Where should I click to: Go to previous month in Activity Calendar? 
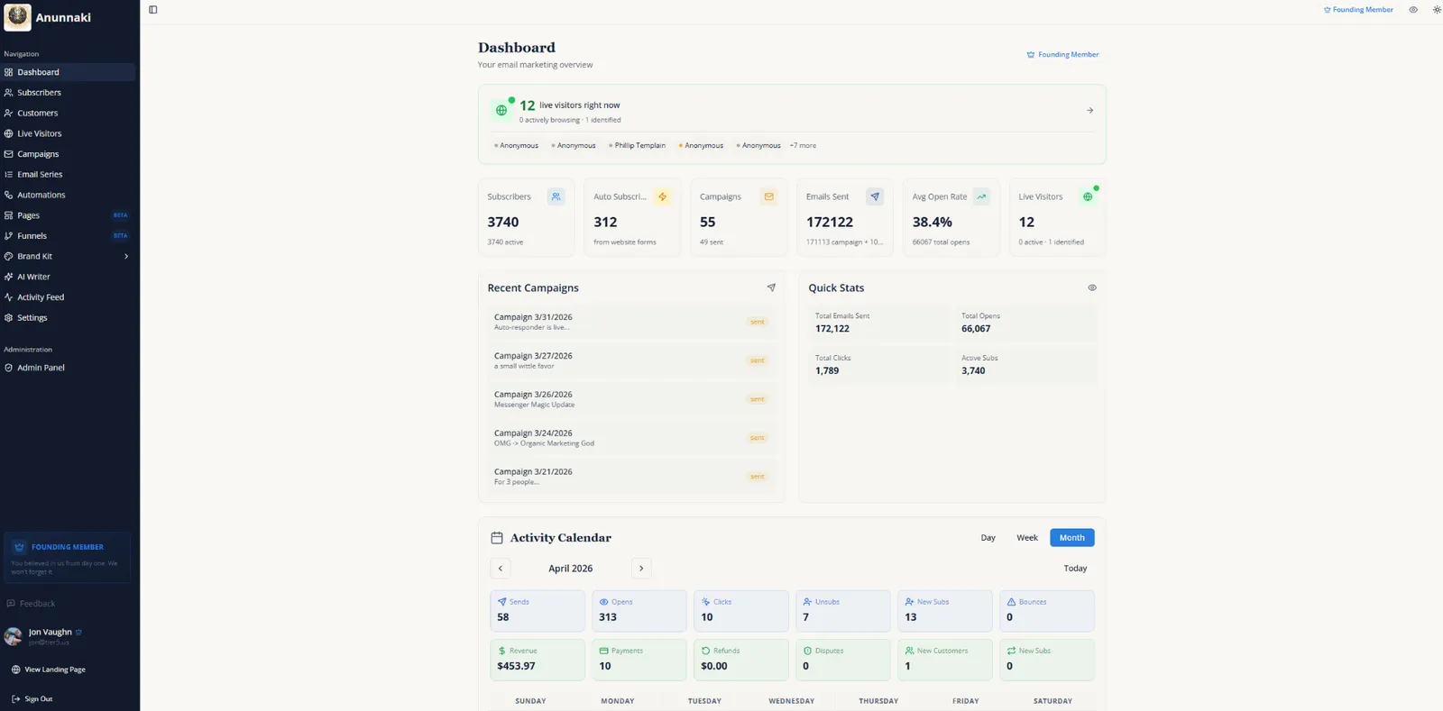pos(501,569)
